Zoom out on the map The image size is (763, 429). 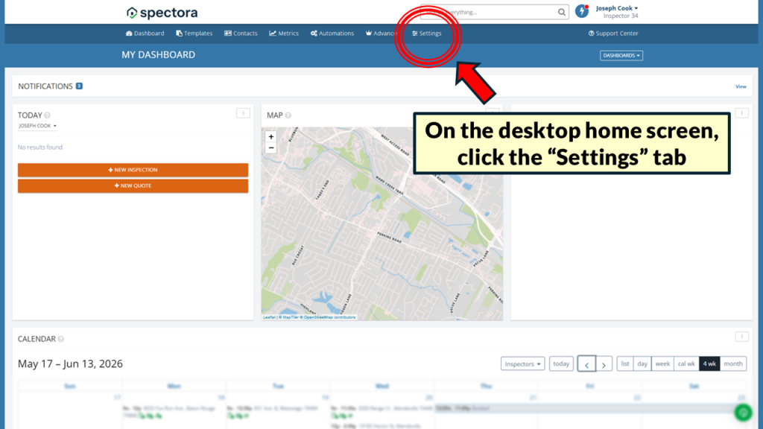[271, 148]
